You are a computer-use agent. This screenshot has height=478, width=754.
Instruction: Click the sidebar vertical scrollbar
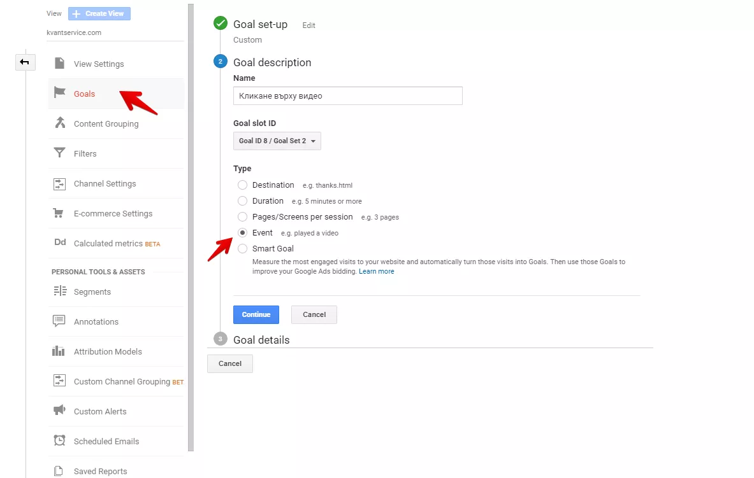pos(191,228)
